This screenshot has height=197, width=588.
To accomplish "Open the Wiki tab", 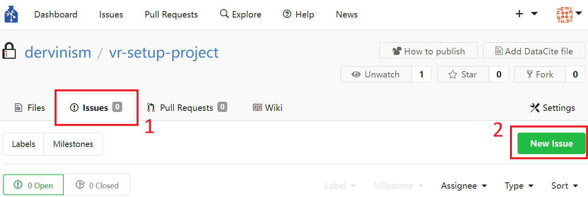I will click(x=268, y=108).
